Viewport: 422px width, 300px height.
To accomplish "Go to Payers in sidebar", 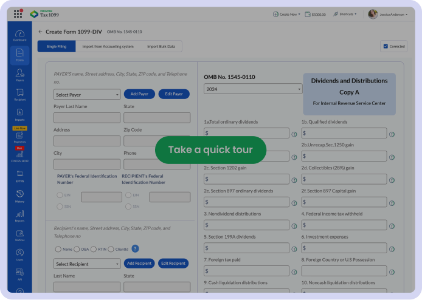I will coord(19,75).
